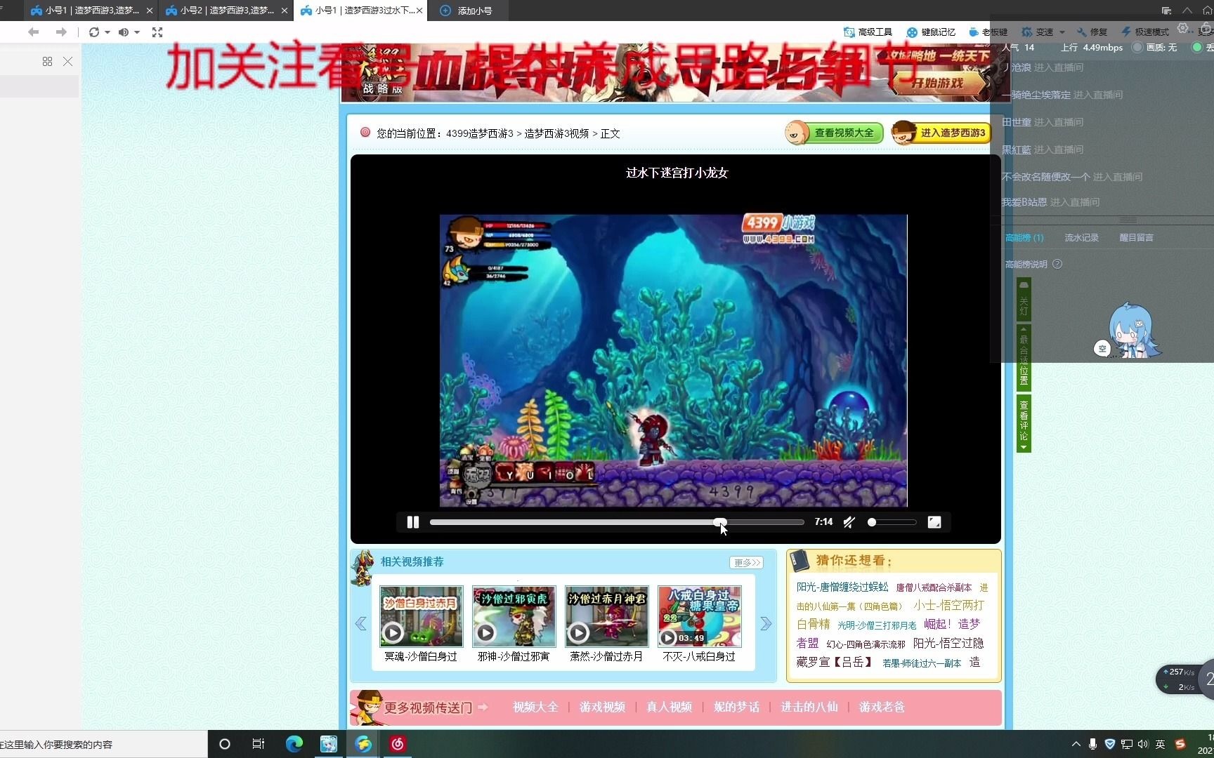Image resolution: width=1214 pixels, height=758 pixels.
Task: Open 冥魂-沙僧白身过 video thumbnail
Action: point(421,617)
